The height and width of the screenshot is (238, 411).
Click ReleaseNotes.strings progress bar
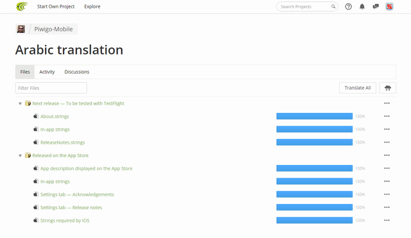tap(314, 142)
